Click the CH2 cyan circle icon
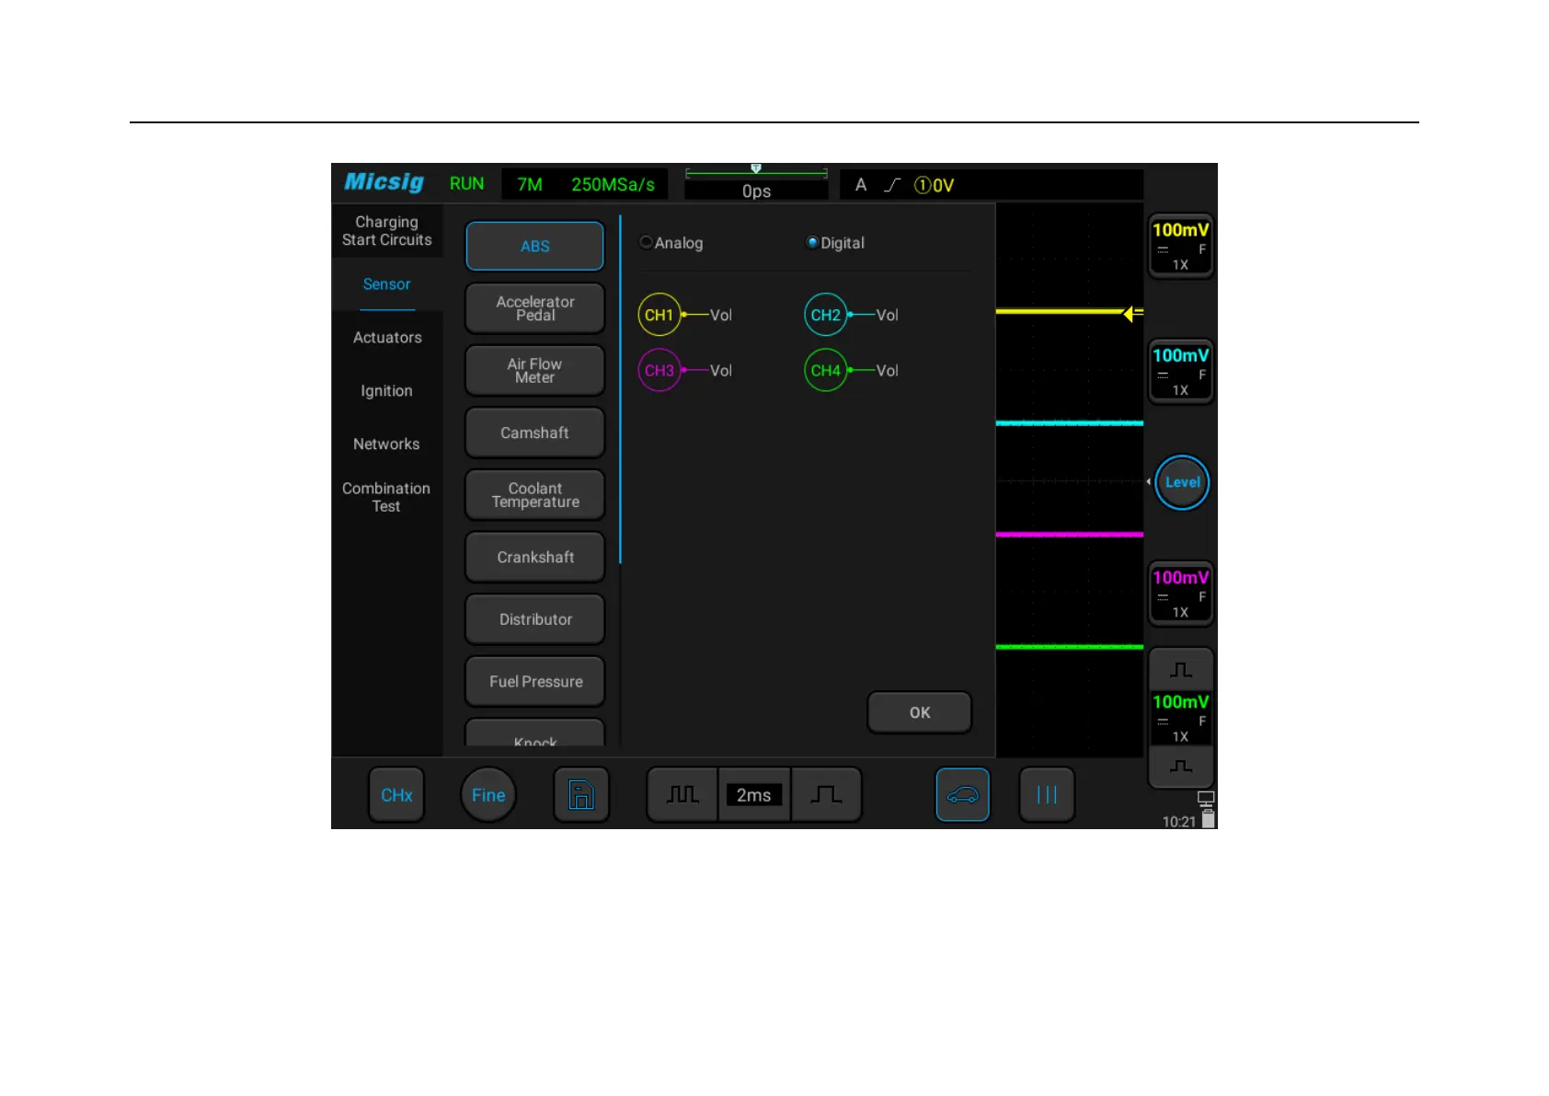The image size is (1549, 1096). click(x=825, y=315)
